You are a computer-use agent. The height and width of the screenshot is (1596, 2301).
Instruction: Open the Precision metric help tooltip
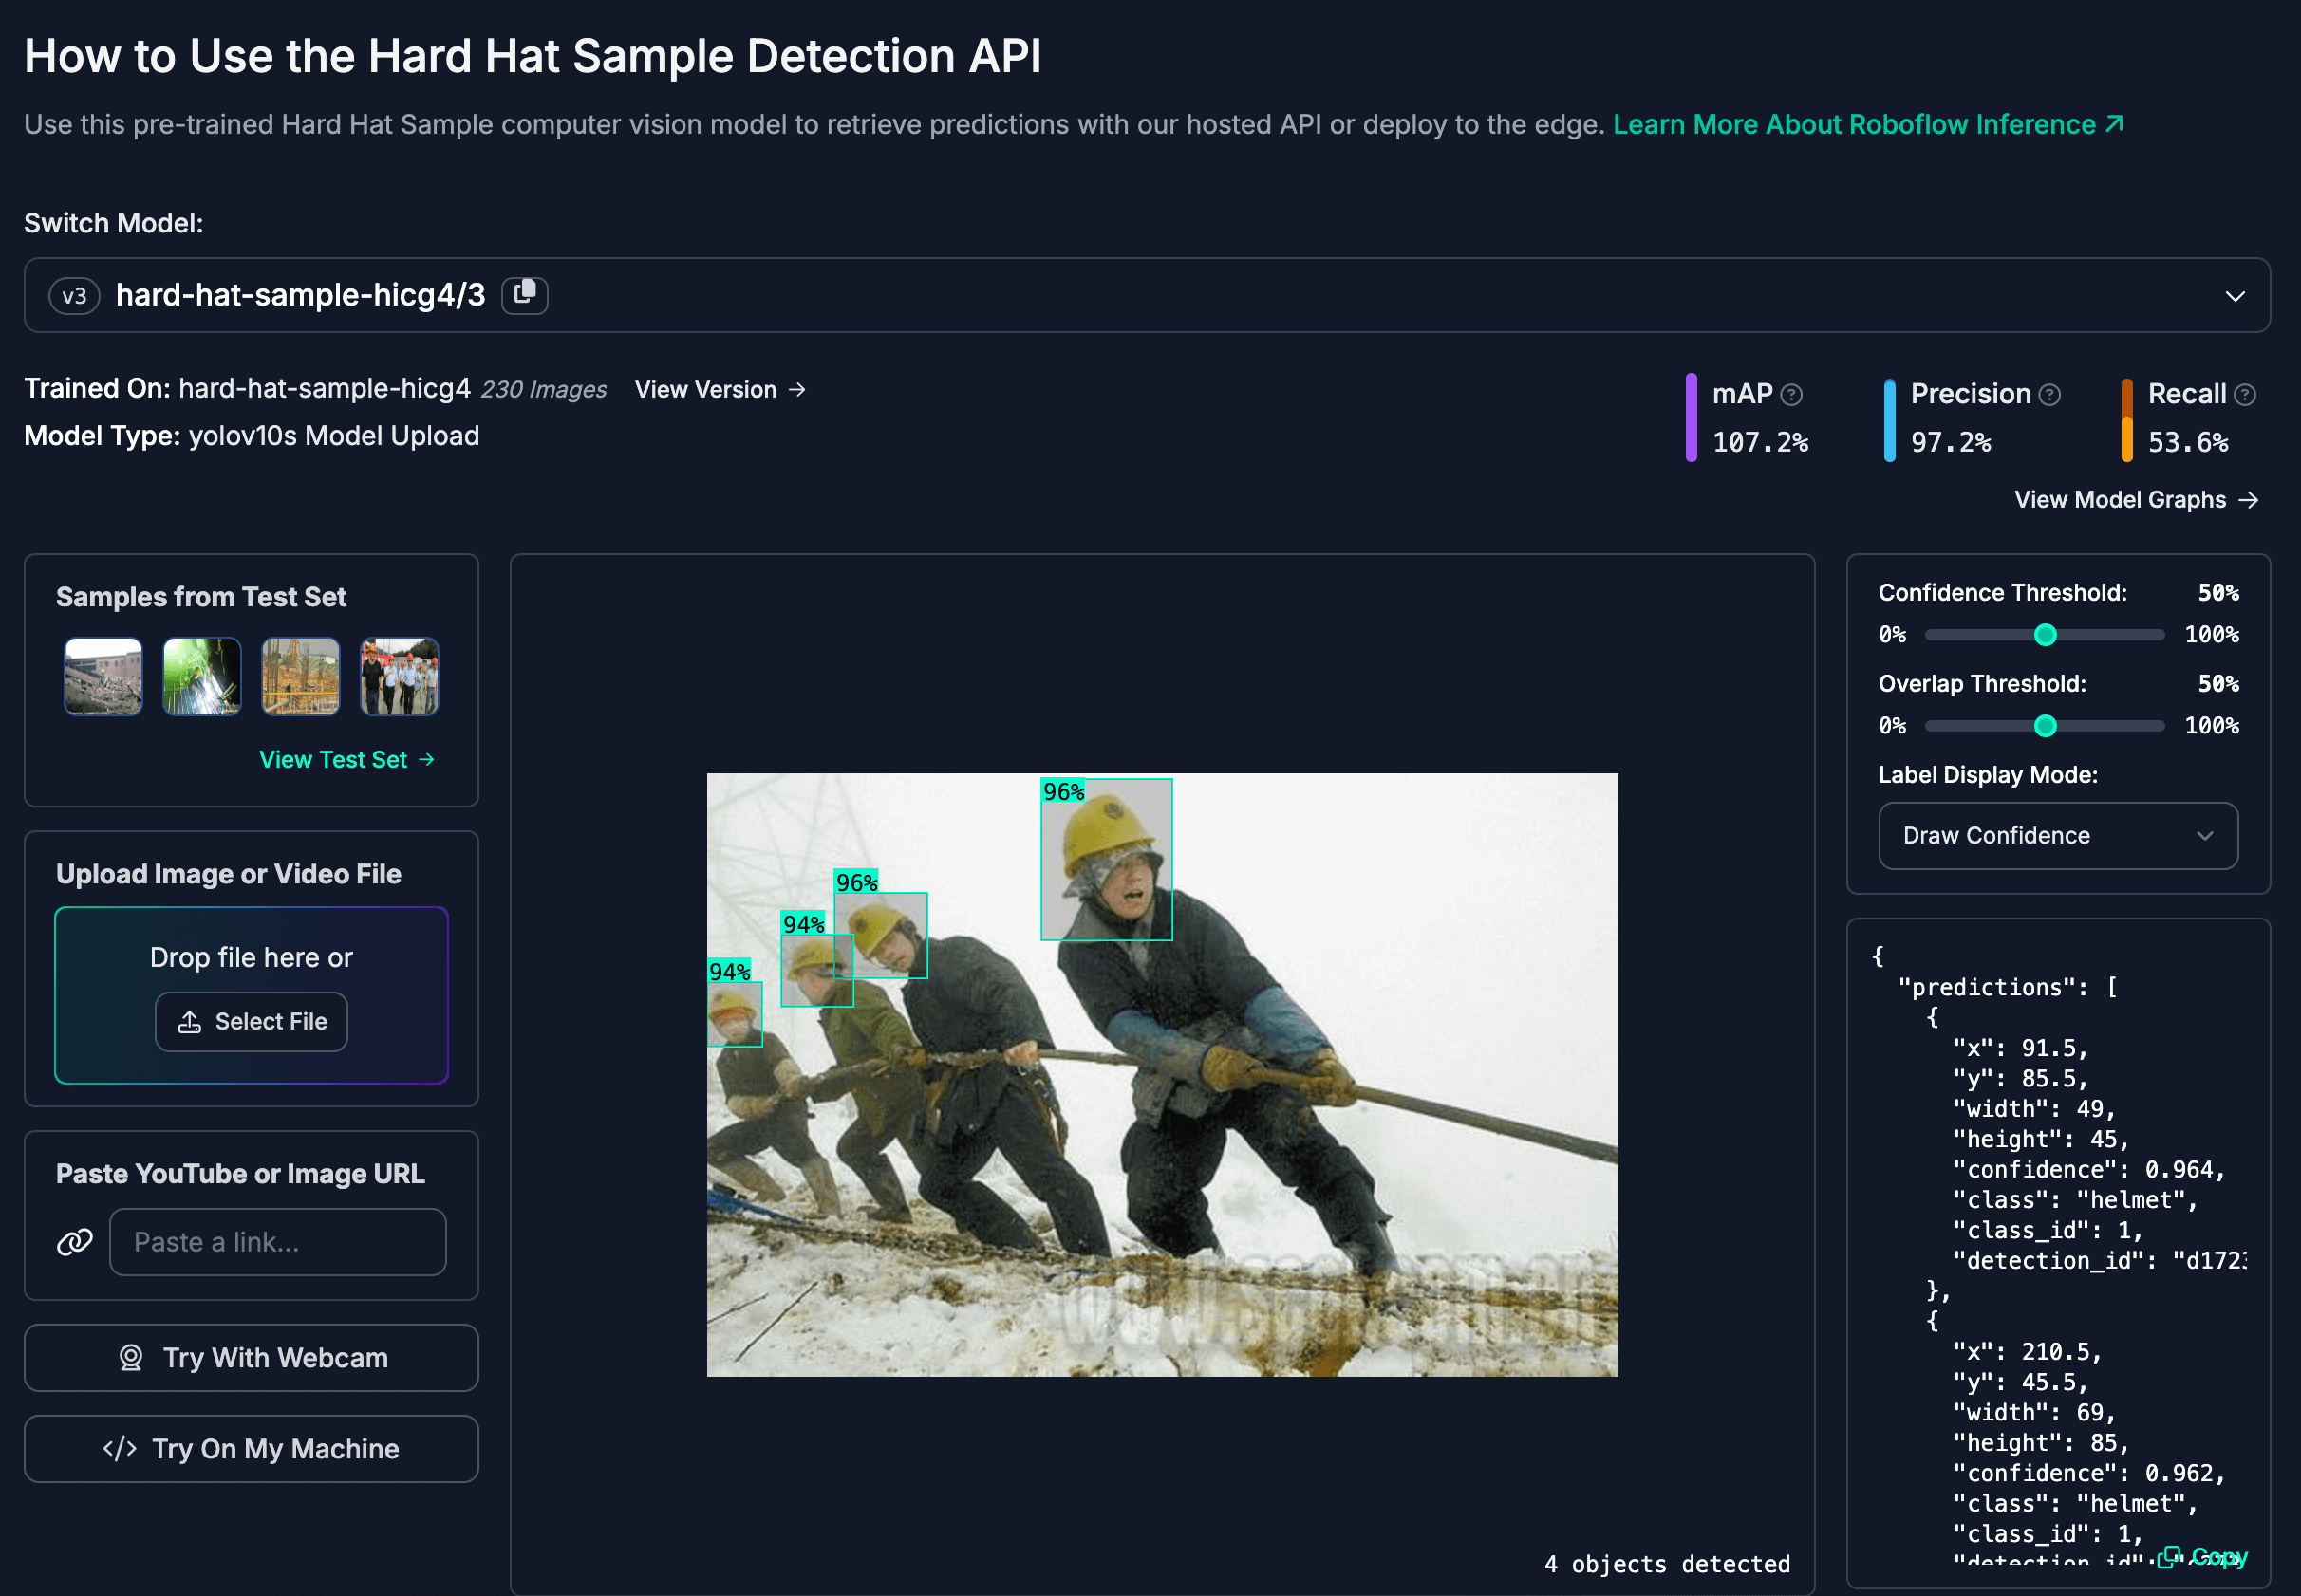pos(2048,393)
